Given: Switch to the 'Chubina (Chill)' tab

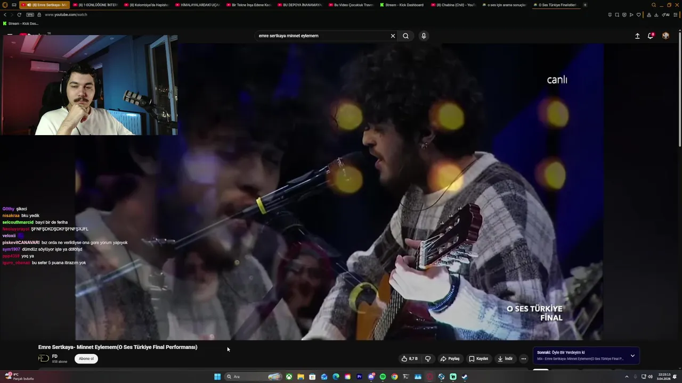Looking at the screenshot, I should coord(453,5).
